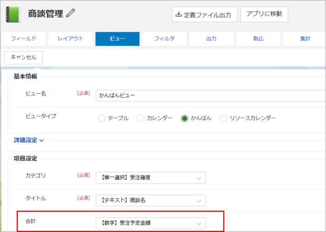Click the 基本情報 section heading
Viewport: 326px width, 232px height.
[25, 76]
